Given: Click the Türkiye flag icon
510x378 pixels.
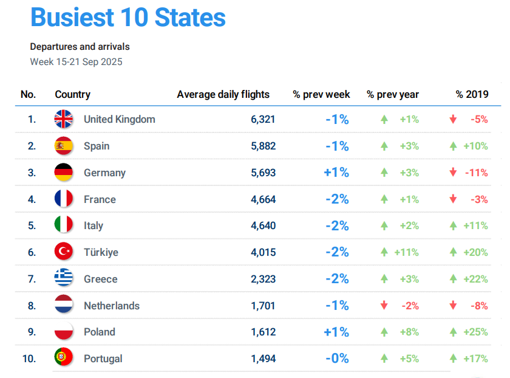Looking at the screenshot, I should tap(63, 252).
